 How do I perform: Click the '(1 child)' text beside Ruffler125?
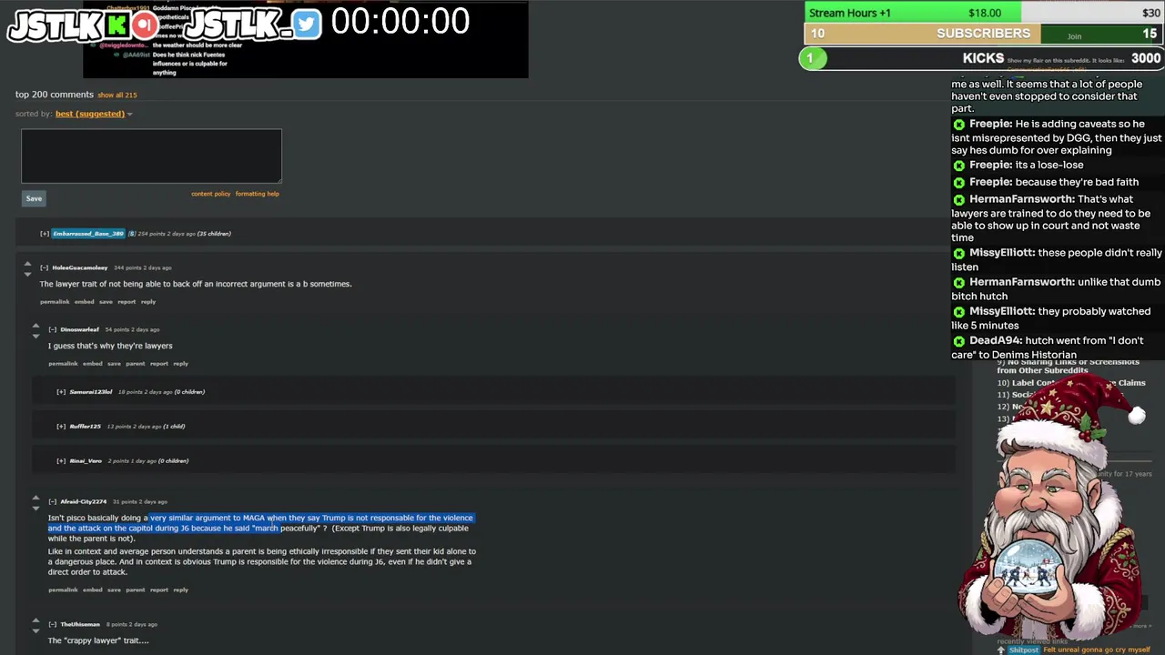[x=174, y=427]
